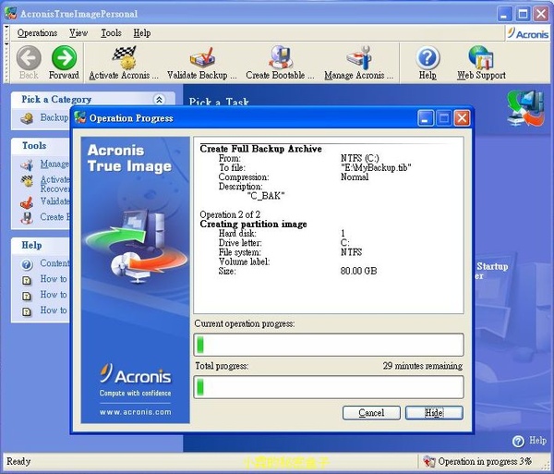Click the Contents link under Help
This screenshot has width=554, height=474.
pos(54,263)
